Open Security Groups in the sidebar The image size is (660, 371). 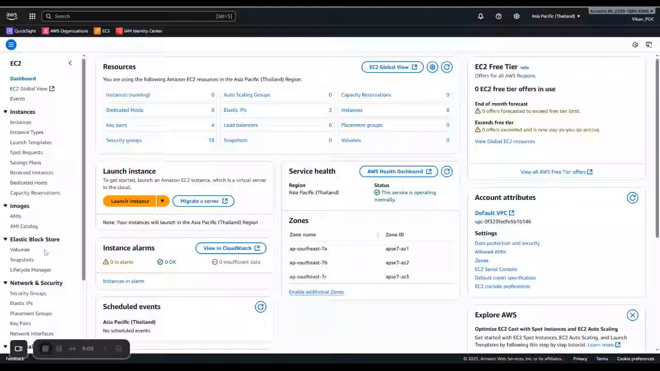(28, 293)
